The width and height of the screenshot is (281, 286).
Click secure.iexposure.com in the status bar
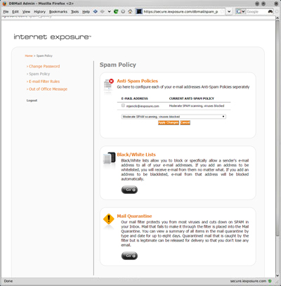tap(248, 281)
